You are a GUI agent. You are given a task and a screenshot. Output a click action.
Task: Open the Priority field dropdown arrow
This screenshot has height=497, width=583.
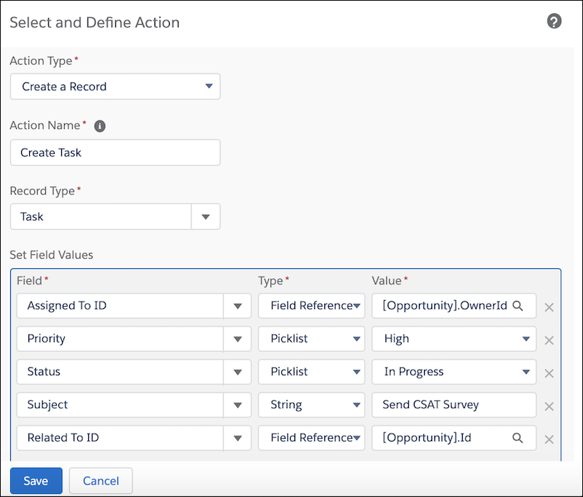click(238, 339)
